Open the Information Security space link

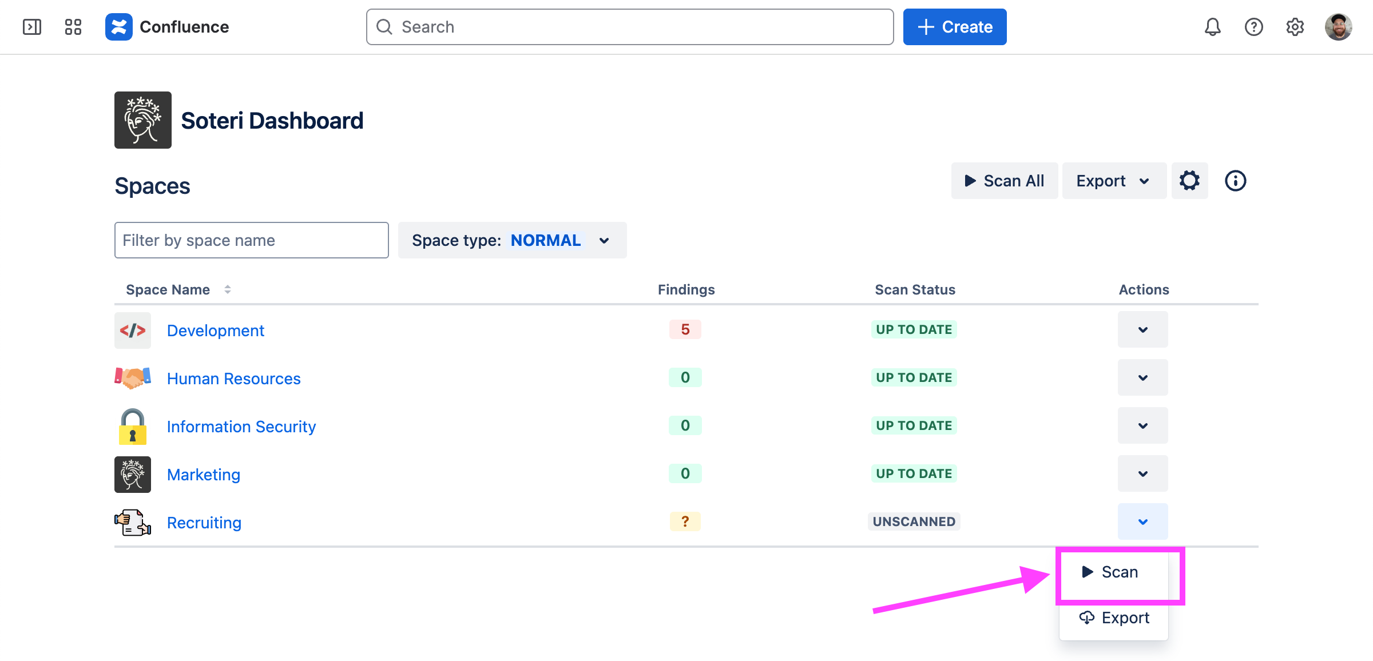[x=241, y=427]
